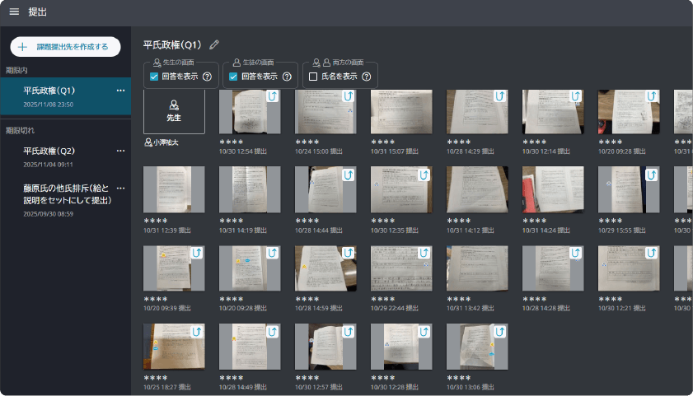
Task: Click return icon on 10/30 12:28 submission
Action: [424, 331]
